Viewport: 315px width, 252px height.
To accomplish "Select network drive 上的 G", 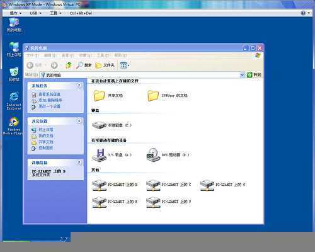I will tap(222, 185).
